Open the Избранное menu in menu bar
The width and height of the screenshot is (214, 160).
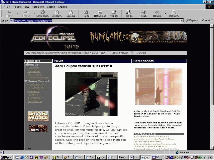click(x=38, y=7)
